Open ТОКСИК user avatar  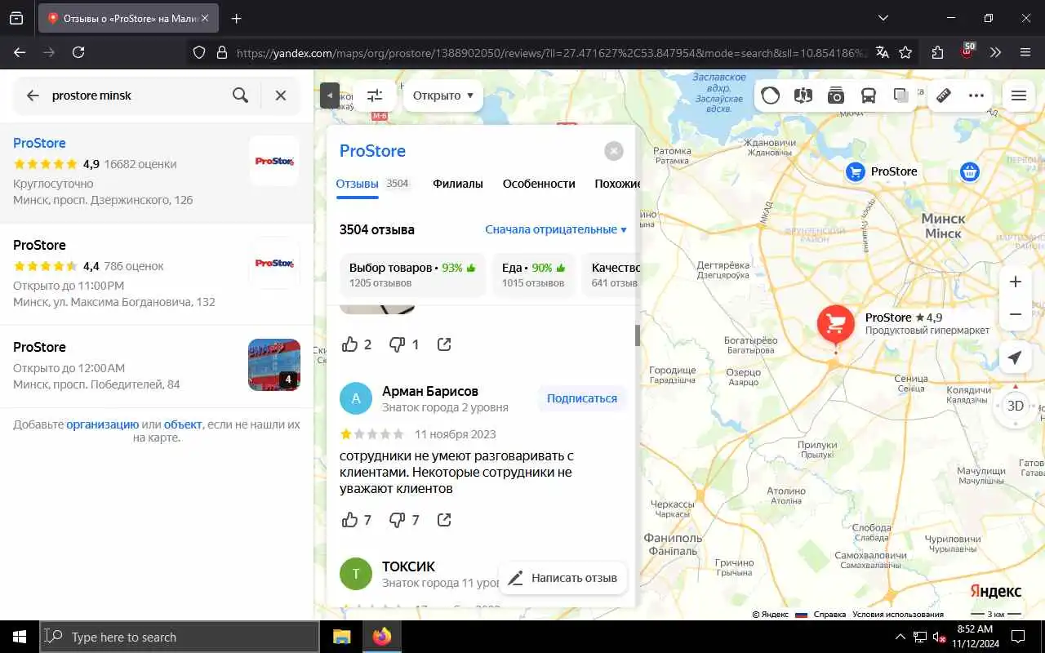[x=356, y=574]
